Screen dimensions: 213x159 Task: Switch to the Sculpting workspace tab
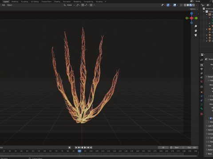coord(24,2)
